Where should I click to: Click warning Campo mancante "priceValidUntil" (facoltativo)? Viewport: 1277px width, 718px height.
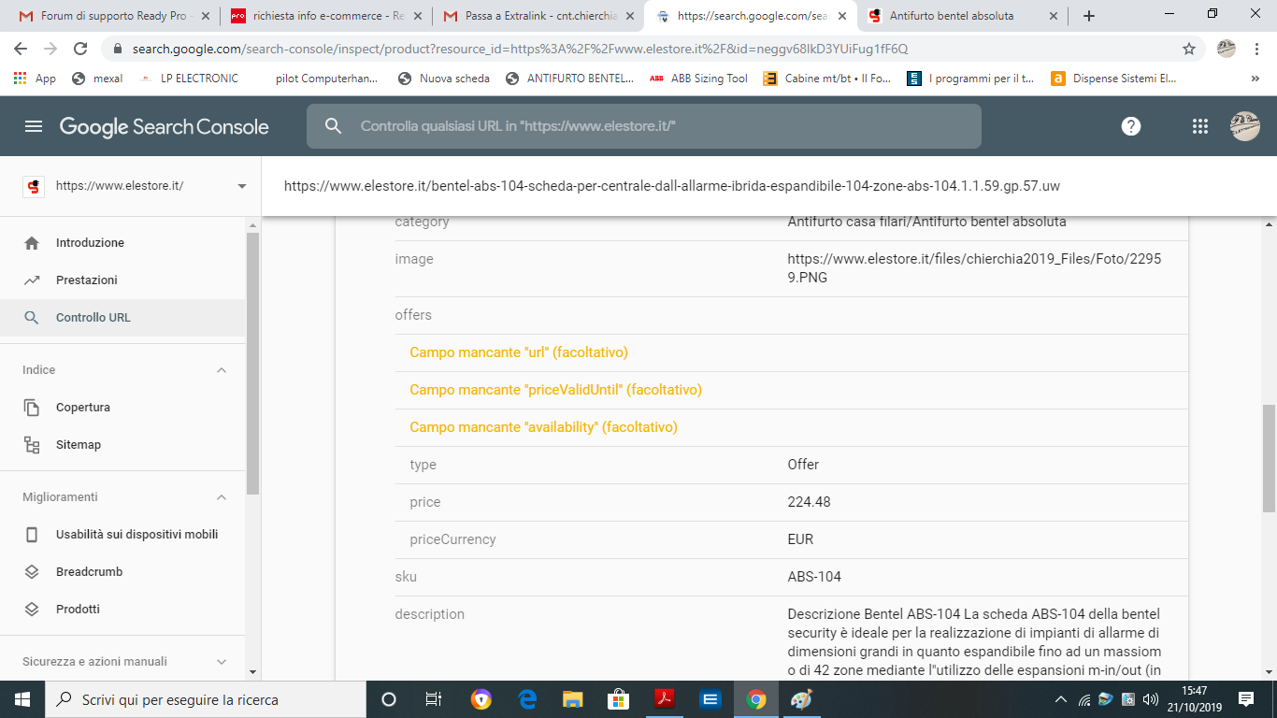[x=556, y=390]
